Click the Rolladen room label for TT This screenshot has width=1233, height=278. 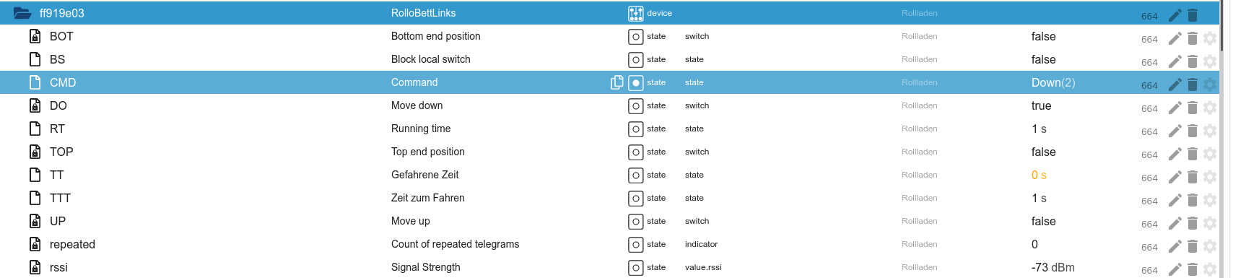click(919, 175)
